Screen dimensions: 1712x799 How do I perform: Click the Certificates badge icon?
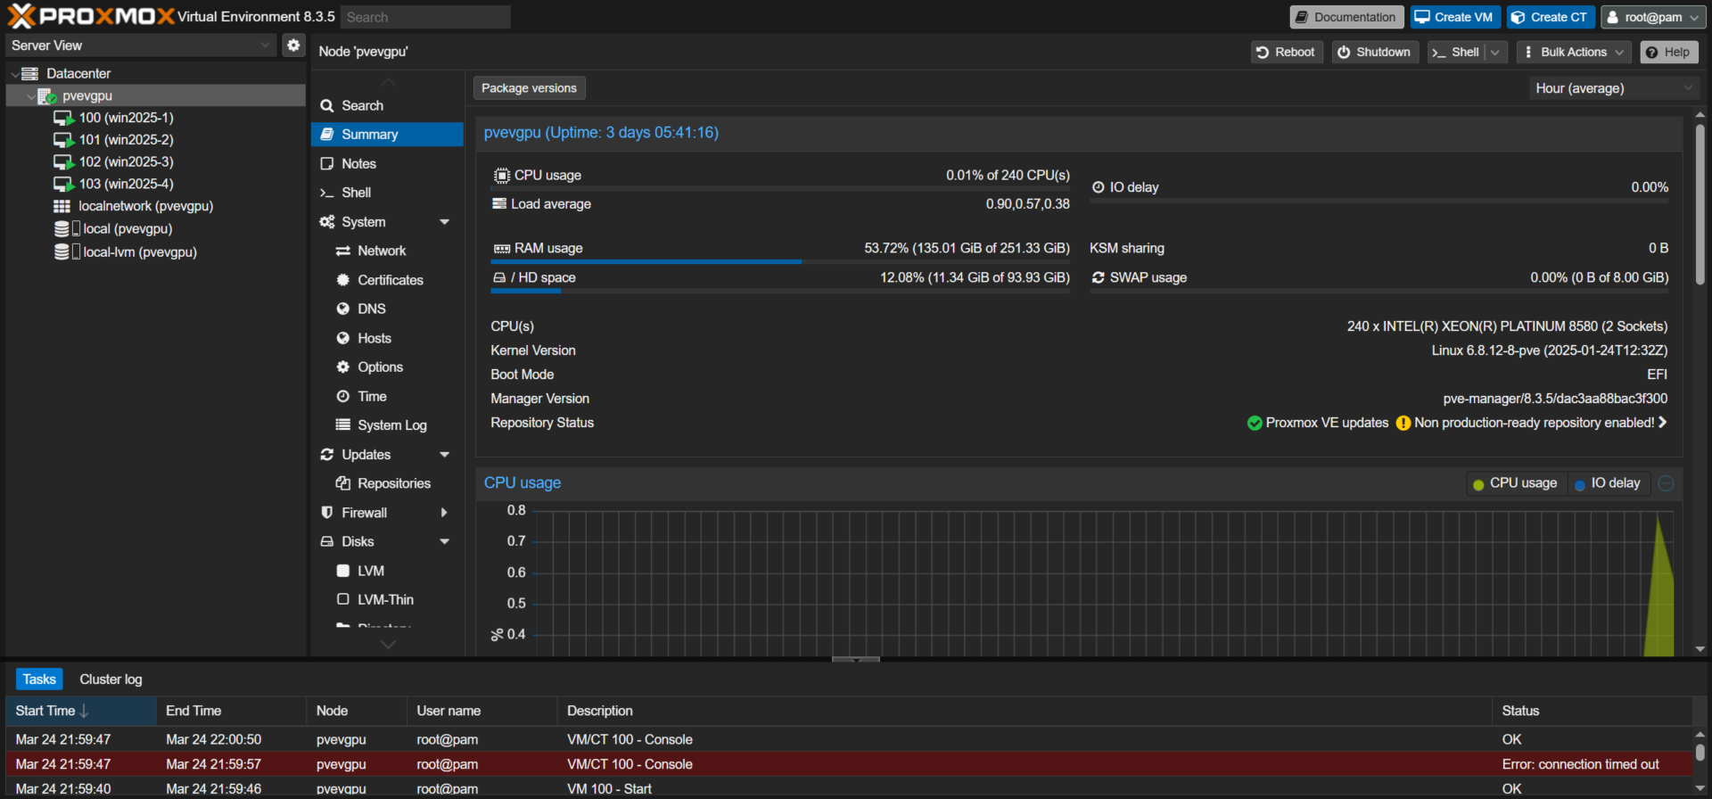coord(342,280)
